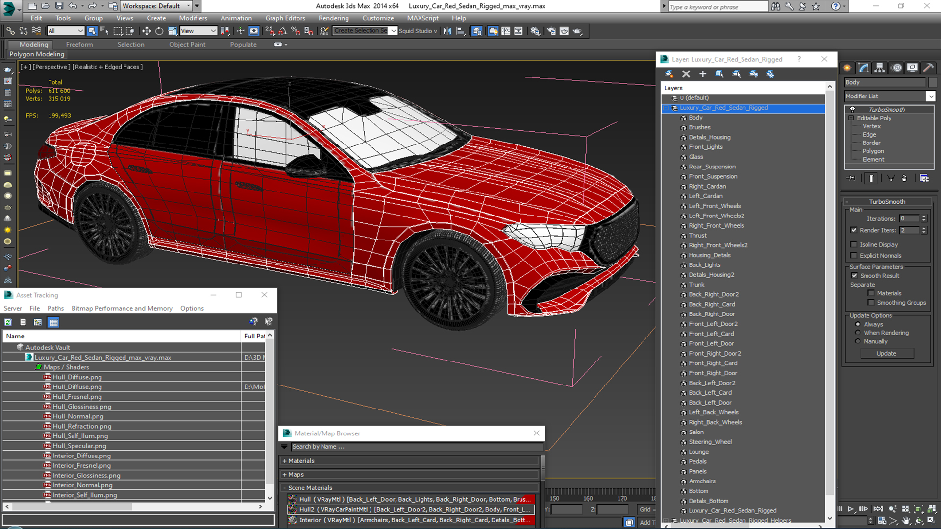Click Asset Tracking table view icon
The height and width of the screenshot is (529, 941).
[x=54, y=322]
